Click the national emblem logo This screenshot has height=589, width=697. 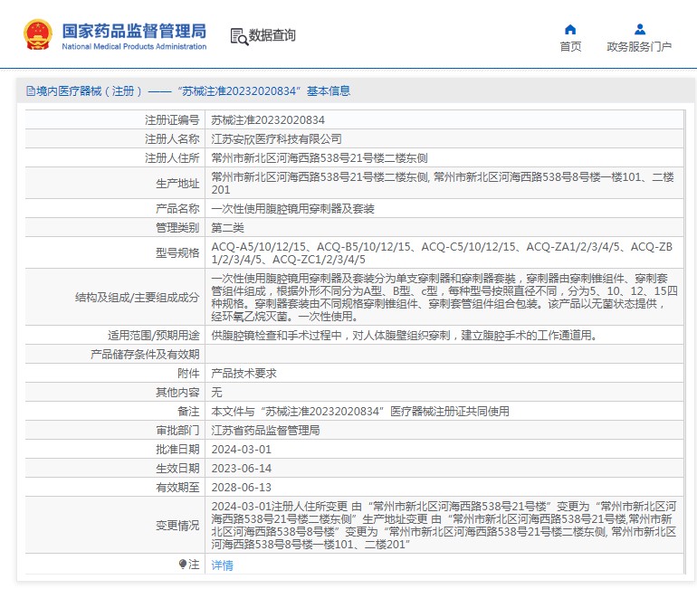coord(38,34)
